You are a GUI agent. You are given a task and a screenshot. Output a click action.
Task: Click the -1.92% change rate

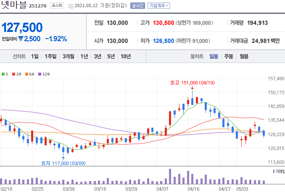click(56, 39)
